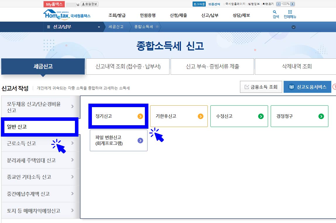The image size is (336, 223).
Task: Select 정기신고 to start regular filing
Action: 118,116
